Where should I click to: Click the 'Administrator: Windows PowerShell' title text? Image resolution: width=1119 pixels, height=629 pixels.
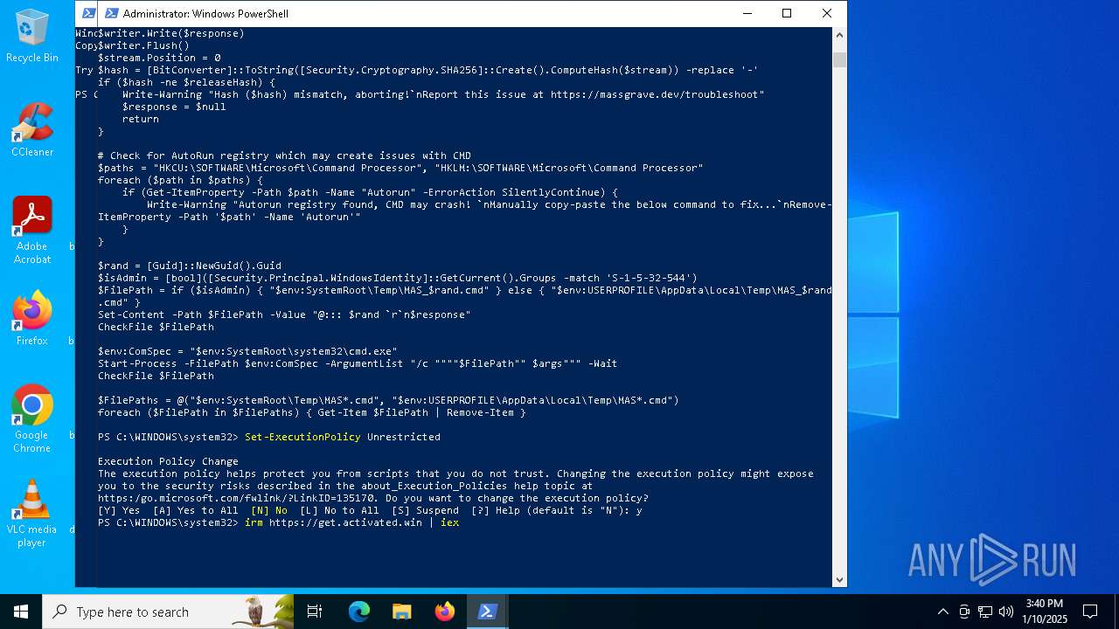(205, 13)
